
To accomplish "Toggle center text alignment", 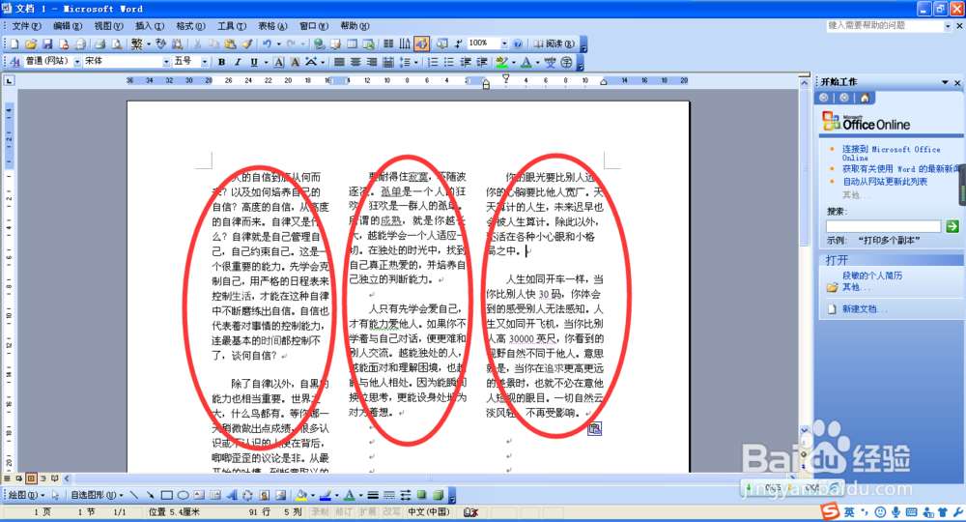I will tap(355, 62).
